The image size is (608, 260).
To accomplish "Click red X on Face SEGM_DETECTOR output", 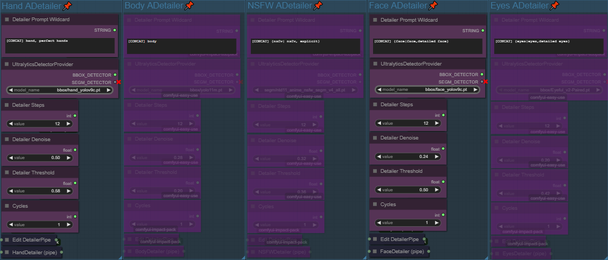I will pyautogui.click(x=485, y=82).
